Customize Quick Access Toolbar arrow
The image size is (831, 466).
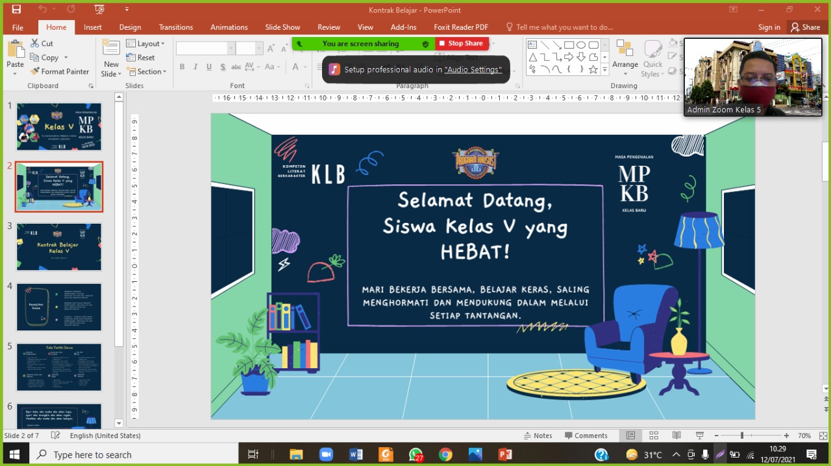click(x=127, y=9)
